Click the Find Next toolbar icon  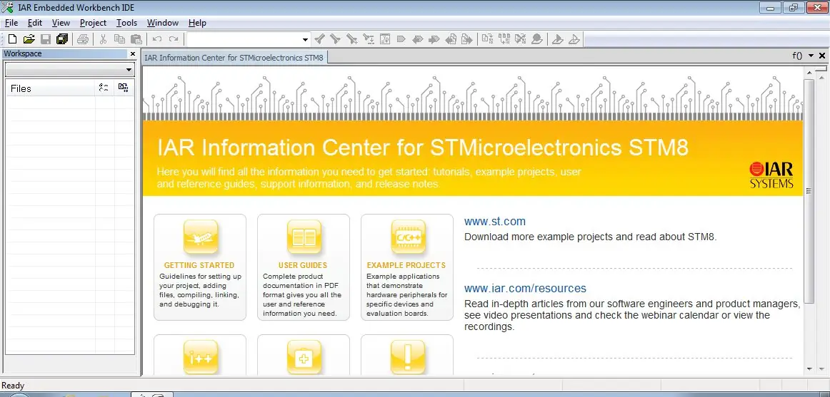coord(335,39)
